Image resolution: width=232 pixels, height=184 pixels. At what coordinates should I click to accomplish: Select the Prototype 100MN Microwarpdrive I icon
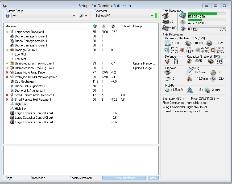pyautogui.click(x=12, y=77)
